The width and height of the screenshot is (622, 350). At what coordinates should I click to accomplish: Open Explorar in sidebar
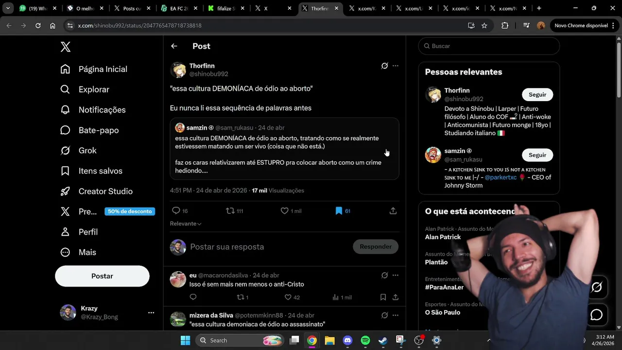pyautogui.click(x=85, y=89)
